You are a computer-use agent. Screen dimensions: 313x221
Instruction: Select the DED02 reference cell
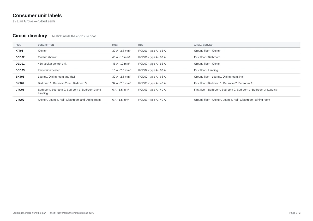[x=20, y=57]
